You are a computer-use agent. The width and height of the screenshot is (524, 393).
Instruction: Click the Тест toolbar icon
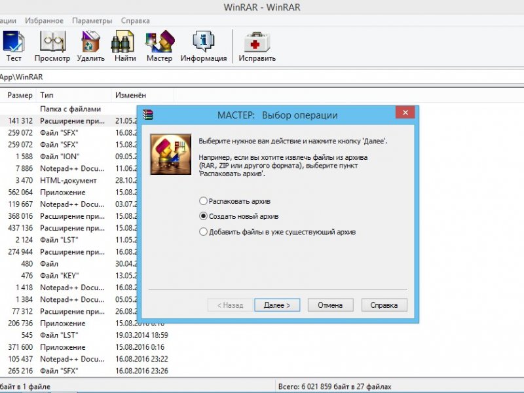click(x=13, y=47)
